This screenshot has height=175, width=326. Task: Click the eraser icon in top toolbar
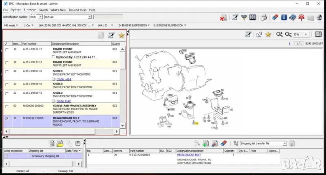pos(274,17)
